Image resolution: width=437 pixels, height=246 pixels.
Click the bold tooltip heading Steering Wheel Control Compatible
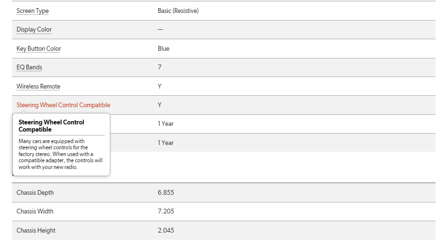tap(51, 126)
